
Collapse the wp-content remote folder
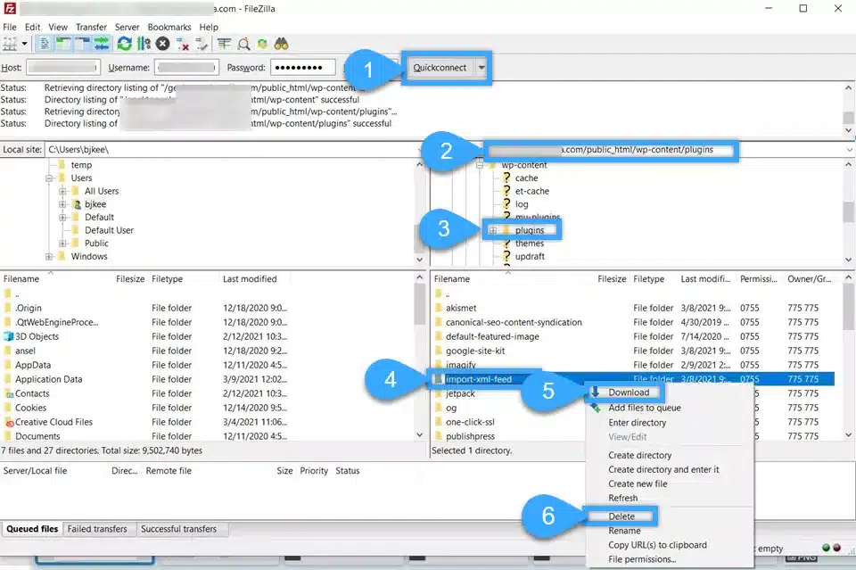[480, 165]
